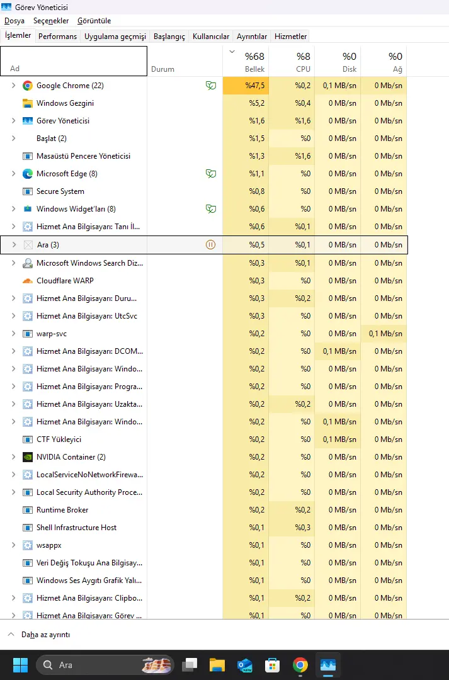Click the Google Chrome process icon
The width and height of the screenshot is (449, 680).
27,86
